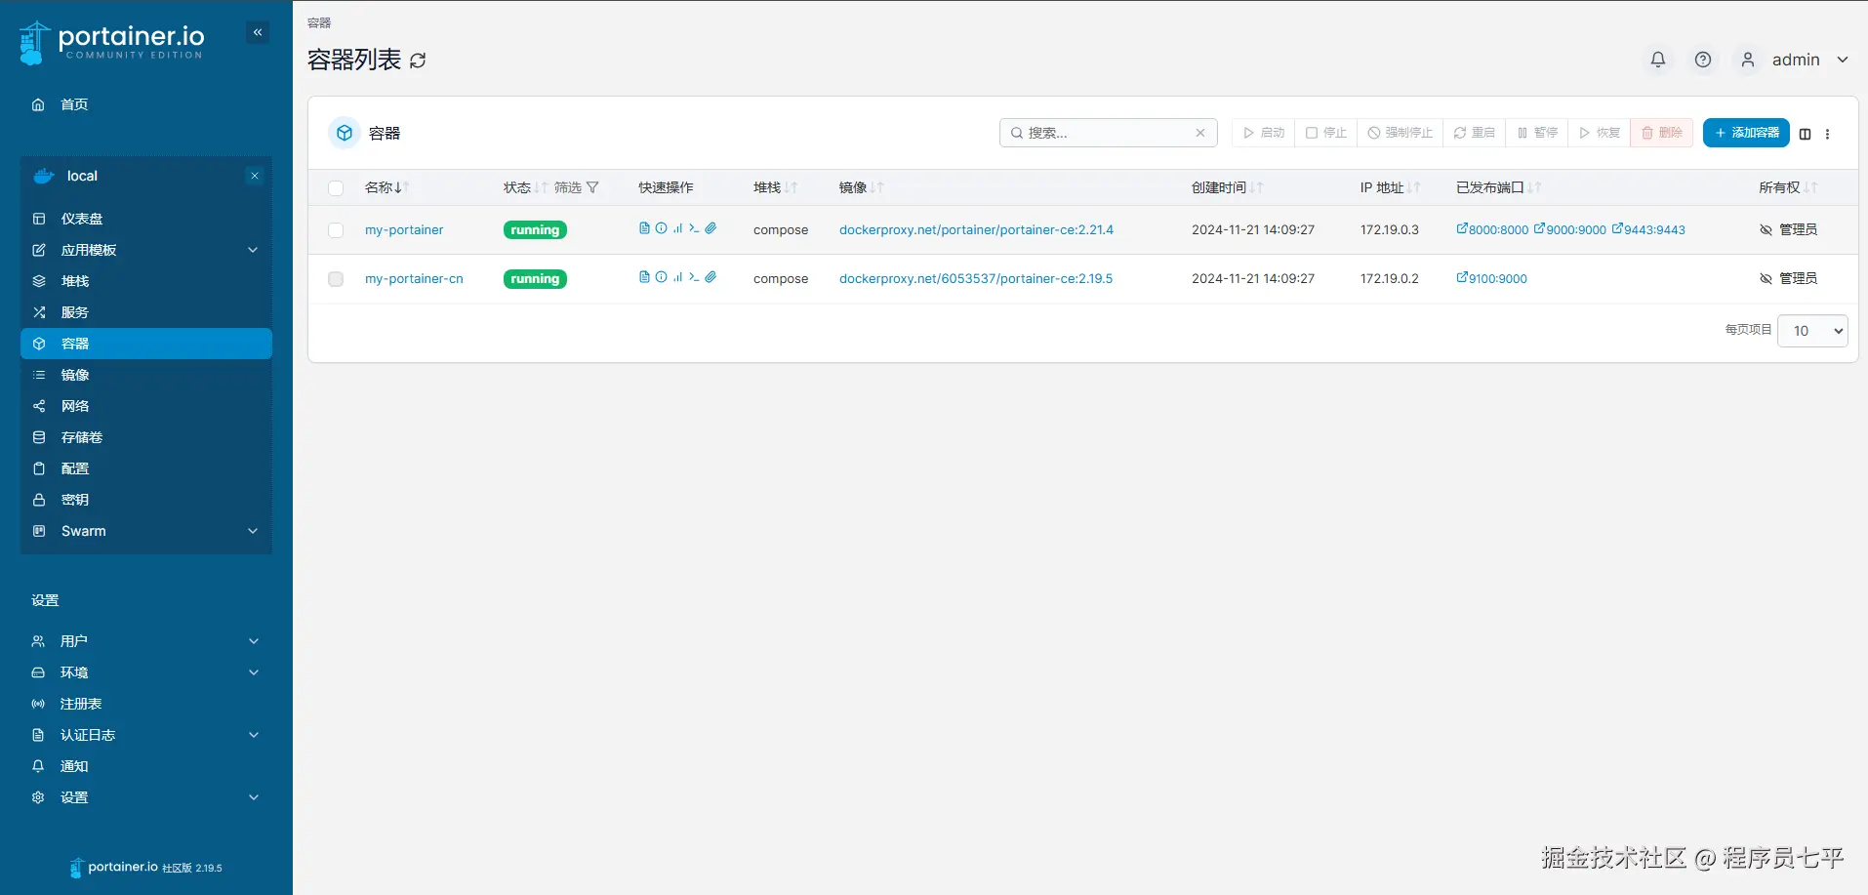Click the 重启 (restart) toolbar button
Viewport: 1868px width, 895px height.
coord(1475,133)
